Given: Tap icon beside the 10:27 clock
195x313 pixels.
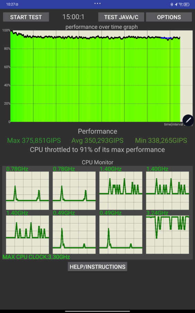Looking at the screenshot, I should [x=17, y=5].
